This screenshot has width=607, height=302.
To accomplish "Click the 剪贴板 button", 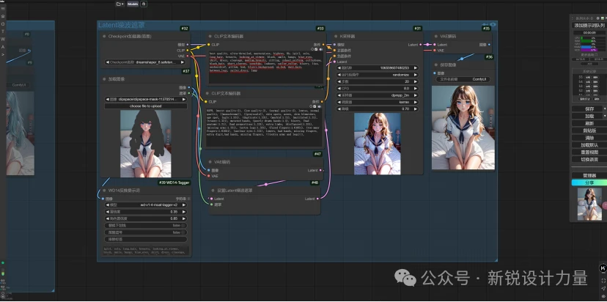I will [x=589, y=130].
